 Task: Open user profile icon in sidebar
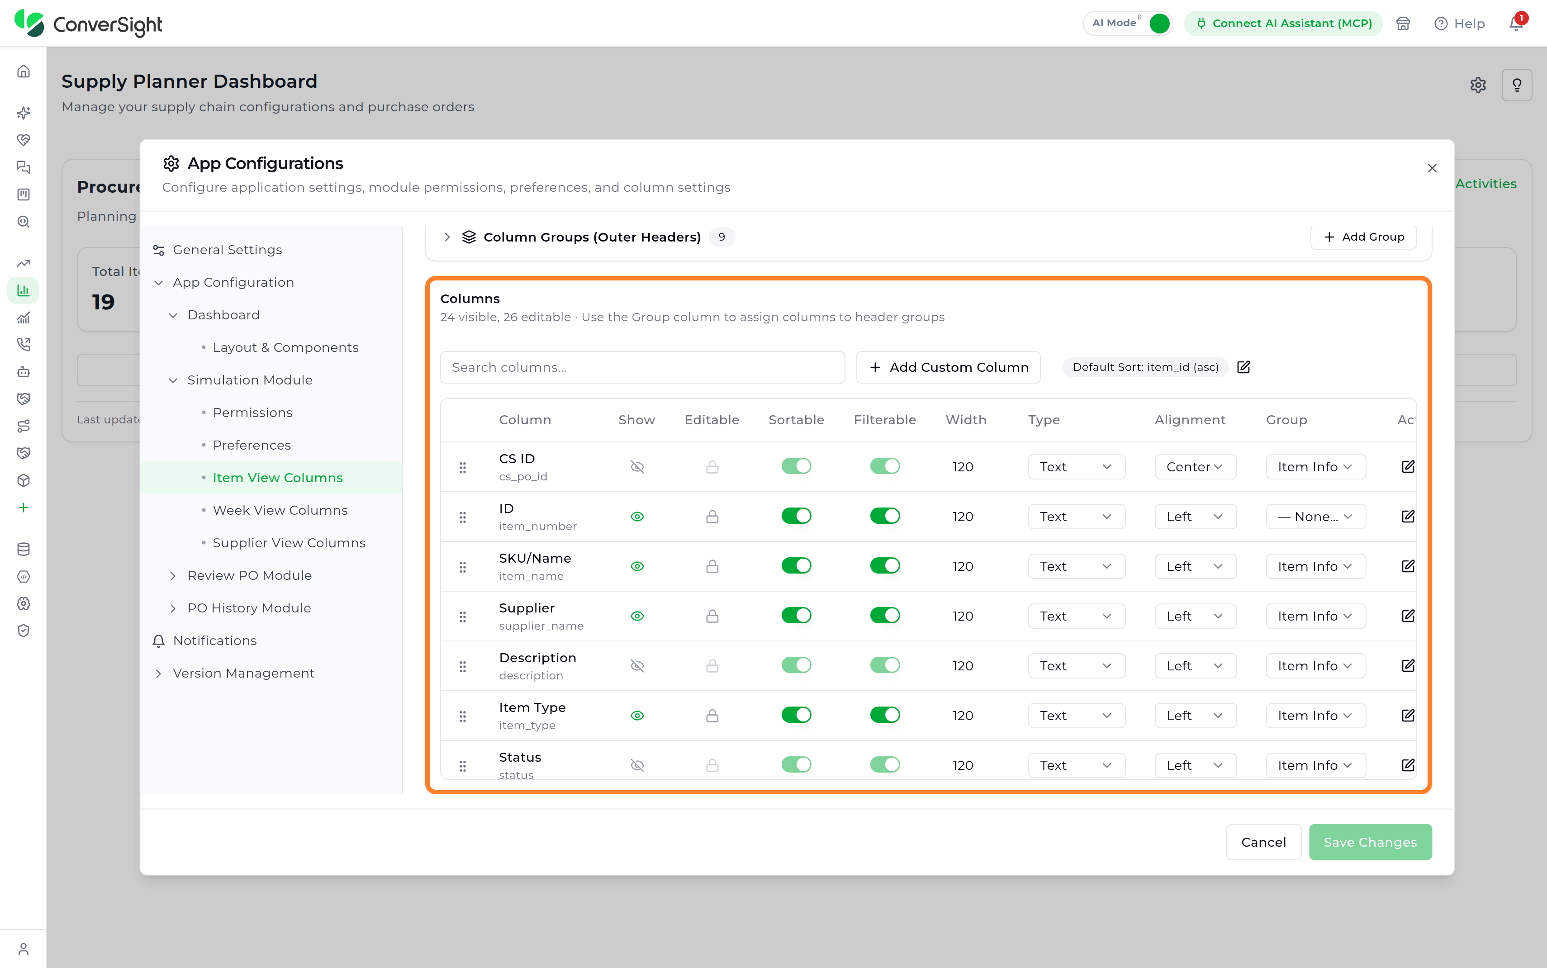point(24,949)
